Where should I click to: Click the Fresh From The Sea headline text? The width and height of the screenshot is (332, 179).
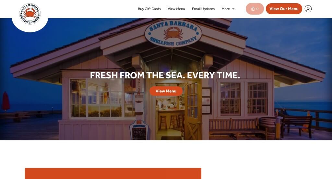pos(165,76)
